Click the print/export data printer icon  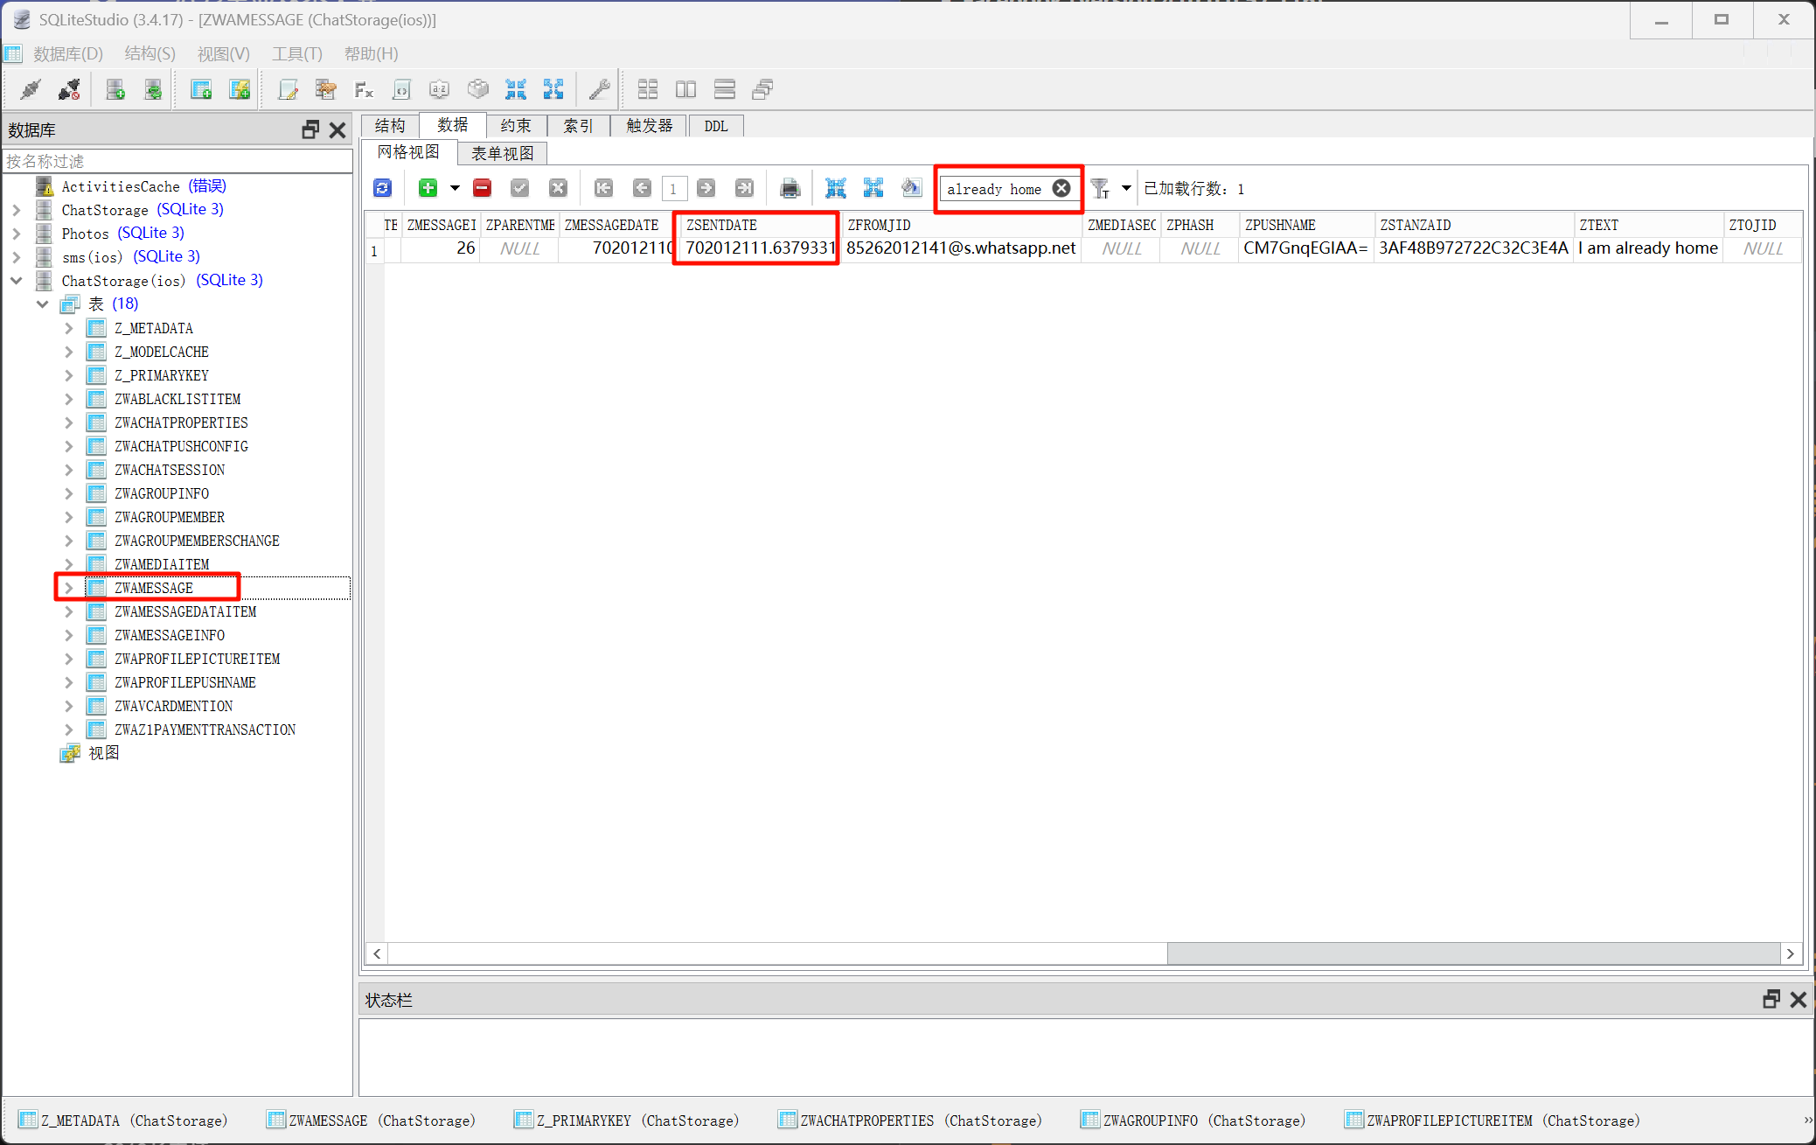pos(790,188)
